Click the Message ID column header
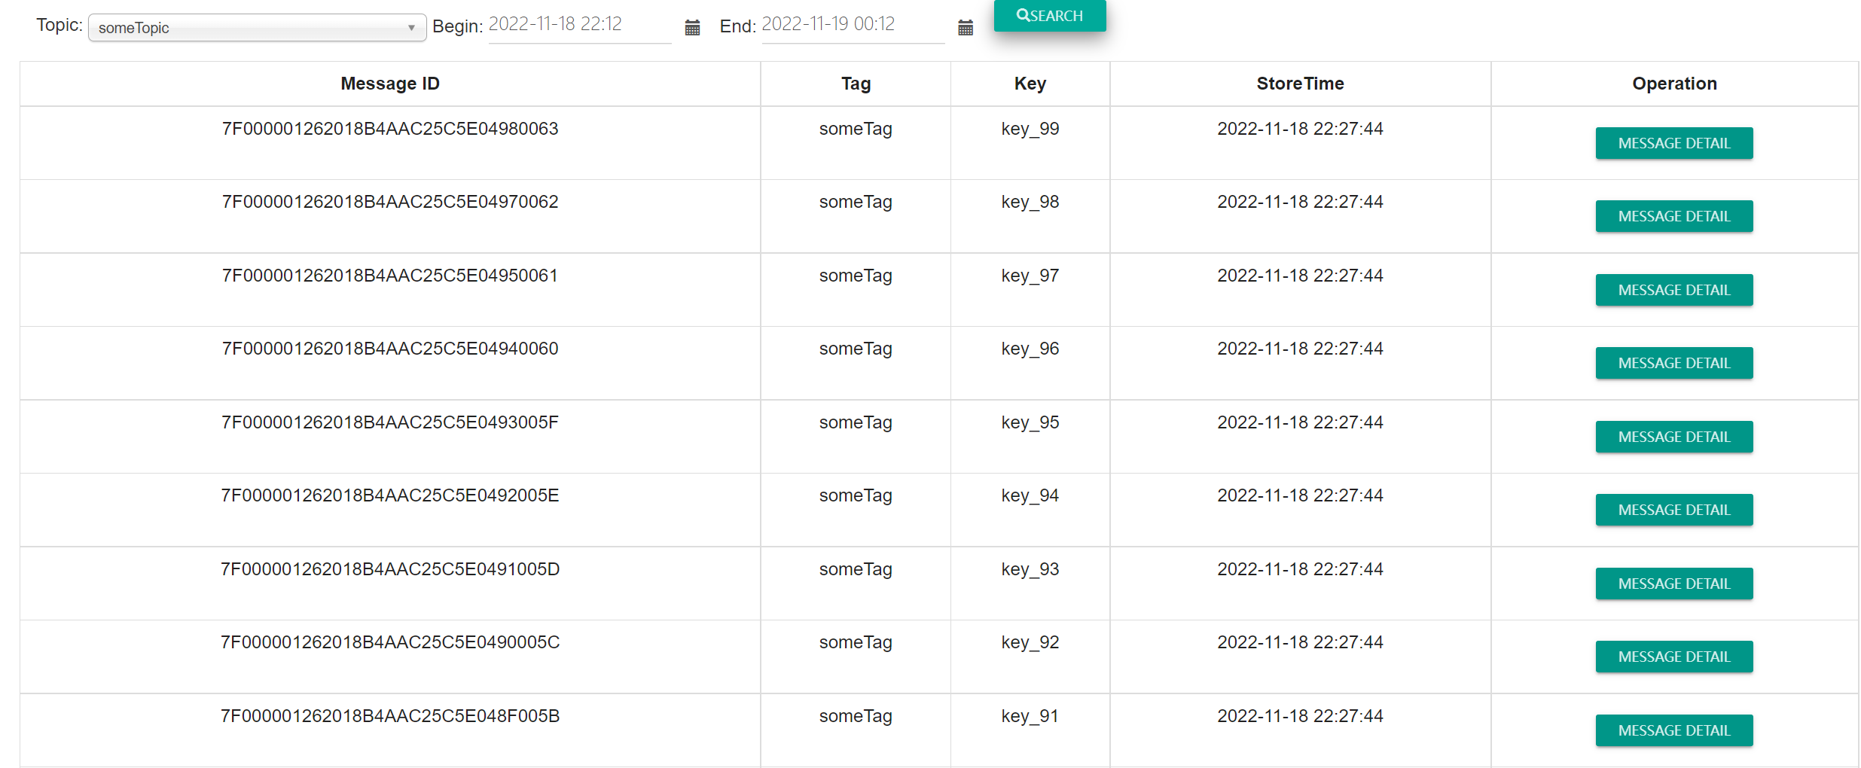 390,84
